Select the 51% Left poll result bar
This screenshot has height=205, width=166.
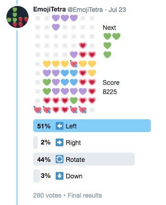tap(92, 126)
